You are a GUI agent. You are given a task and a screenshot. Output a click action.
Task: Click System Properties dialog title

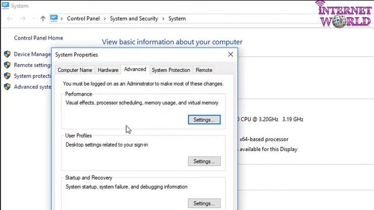click(77, 54)
